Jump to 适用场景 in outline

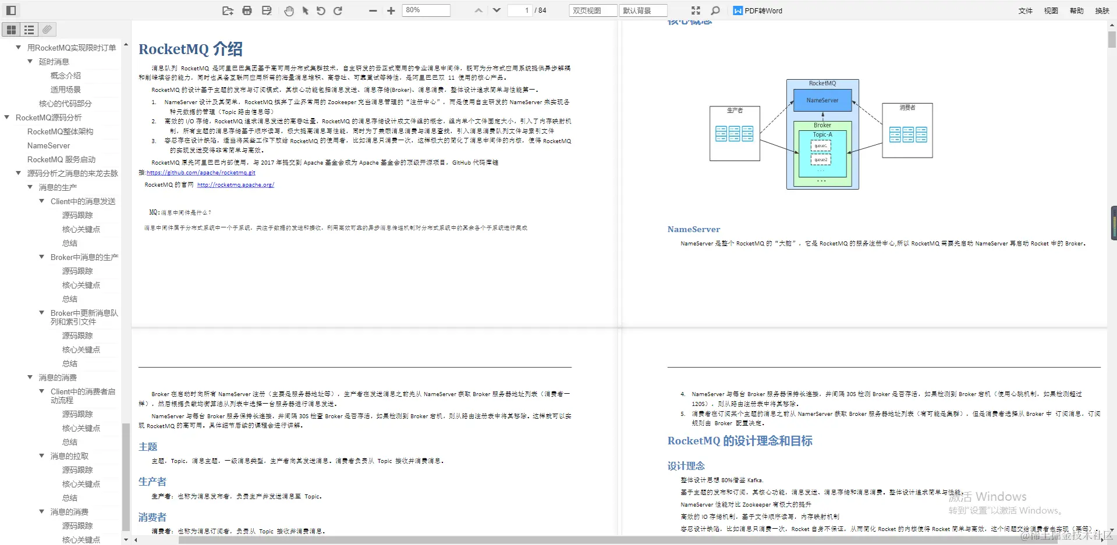click(66, 90)
